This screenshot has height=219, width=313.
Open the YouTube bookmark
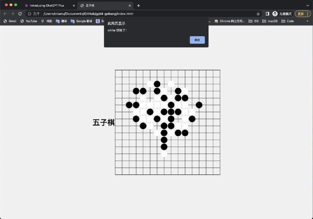click(x=29, y=21)
